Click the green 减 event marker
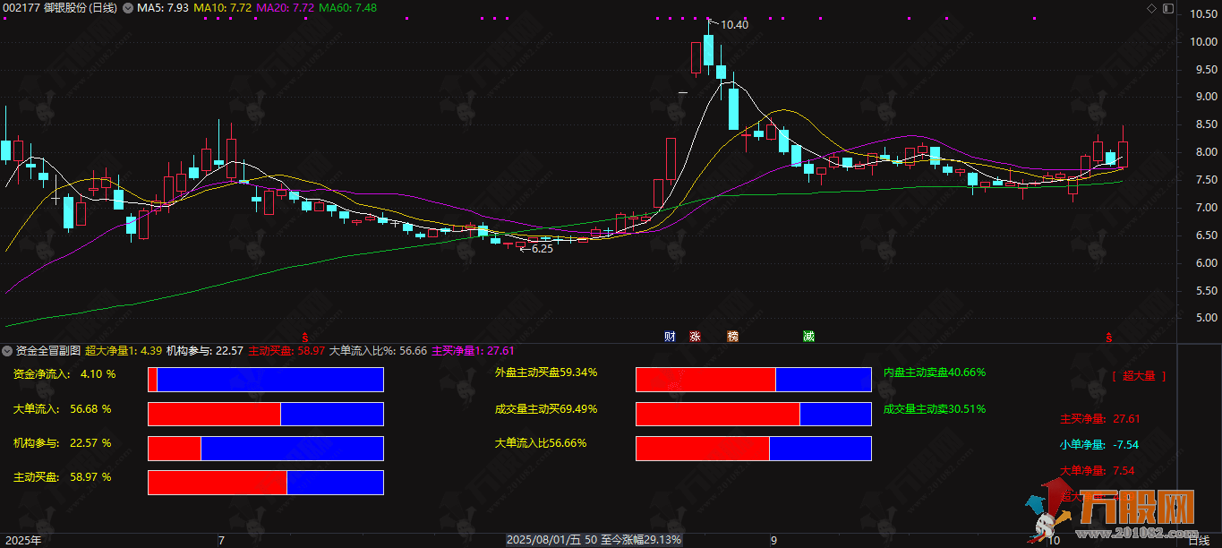Image resolution: width=1222 pixels, height=548 pixels. pyautogui.click(x=808, y=337)
